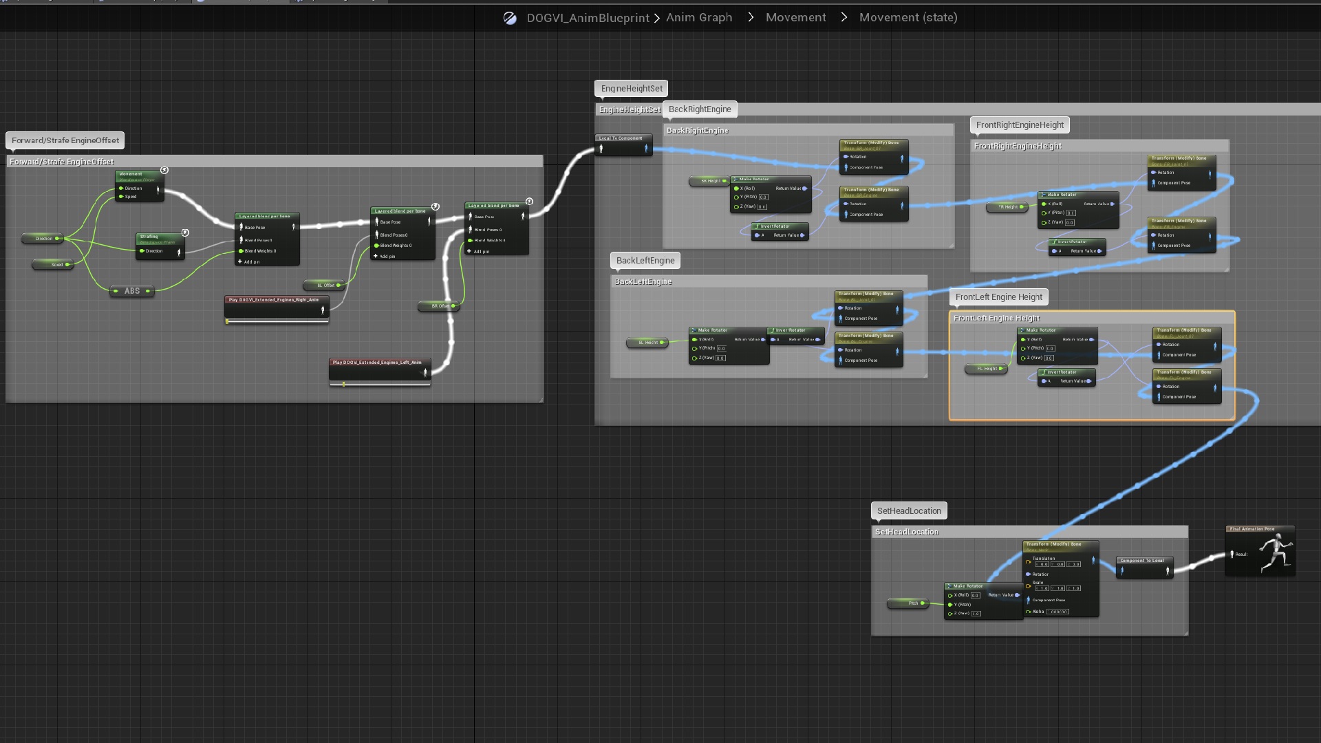Open the Anim Graph breadcrumb item

[699, 17]
